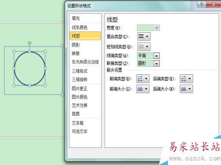This screenshot has width=221, height=165.
Task: Open the 阴影 category
Action: 85,45
